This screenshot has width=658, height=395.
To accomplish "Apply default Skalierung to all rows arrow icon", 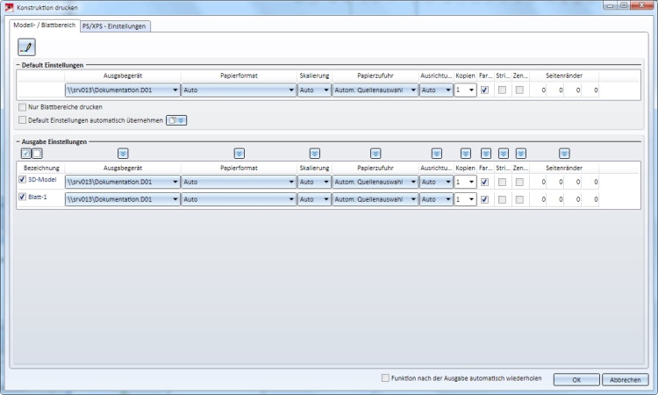I will (315, 154).
